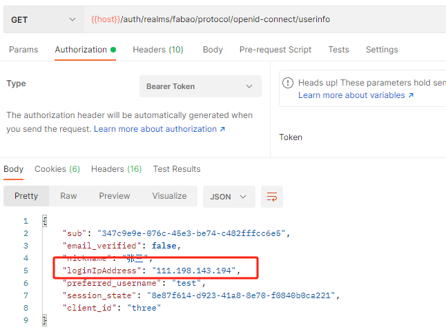Viewport: 446px width, 332px height.
Task: Open the Headers (10) request tab
Action: click(158, 50)
